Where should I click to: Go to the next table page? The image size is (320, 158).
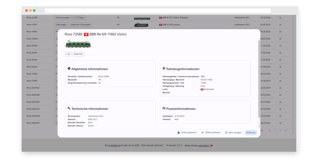(x=280, y=130)
